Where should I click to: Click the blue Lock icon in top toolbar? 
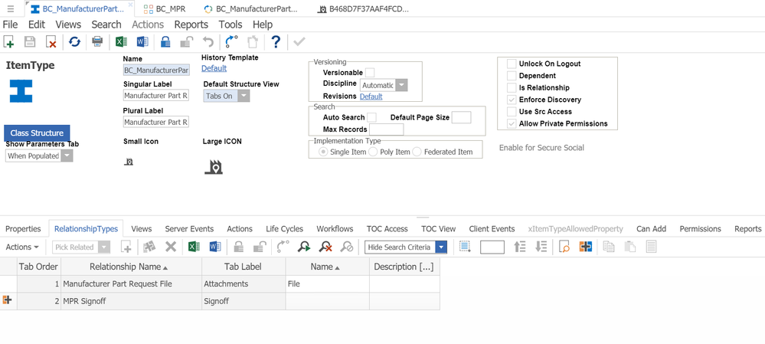[x=165, y=42]
